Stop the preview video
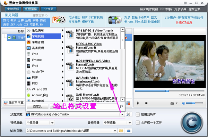Screen dimensions: 208x137 [146, 103]
